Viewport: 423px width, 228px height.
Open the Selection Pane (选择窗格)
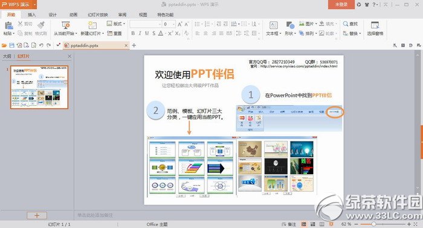(x=375, y=28)
